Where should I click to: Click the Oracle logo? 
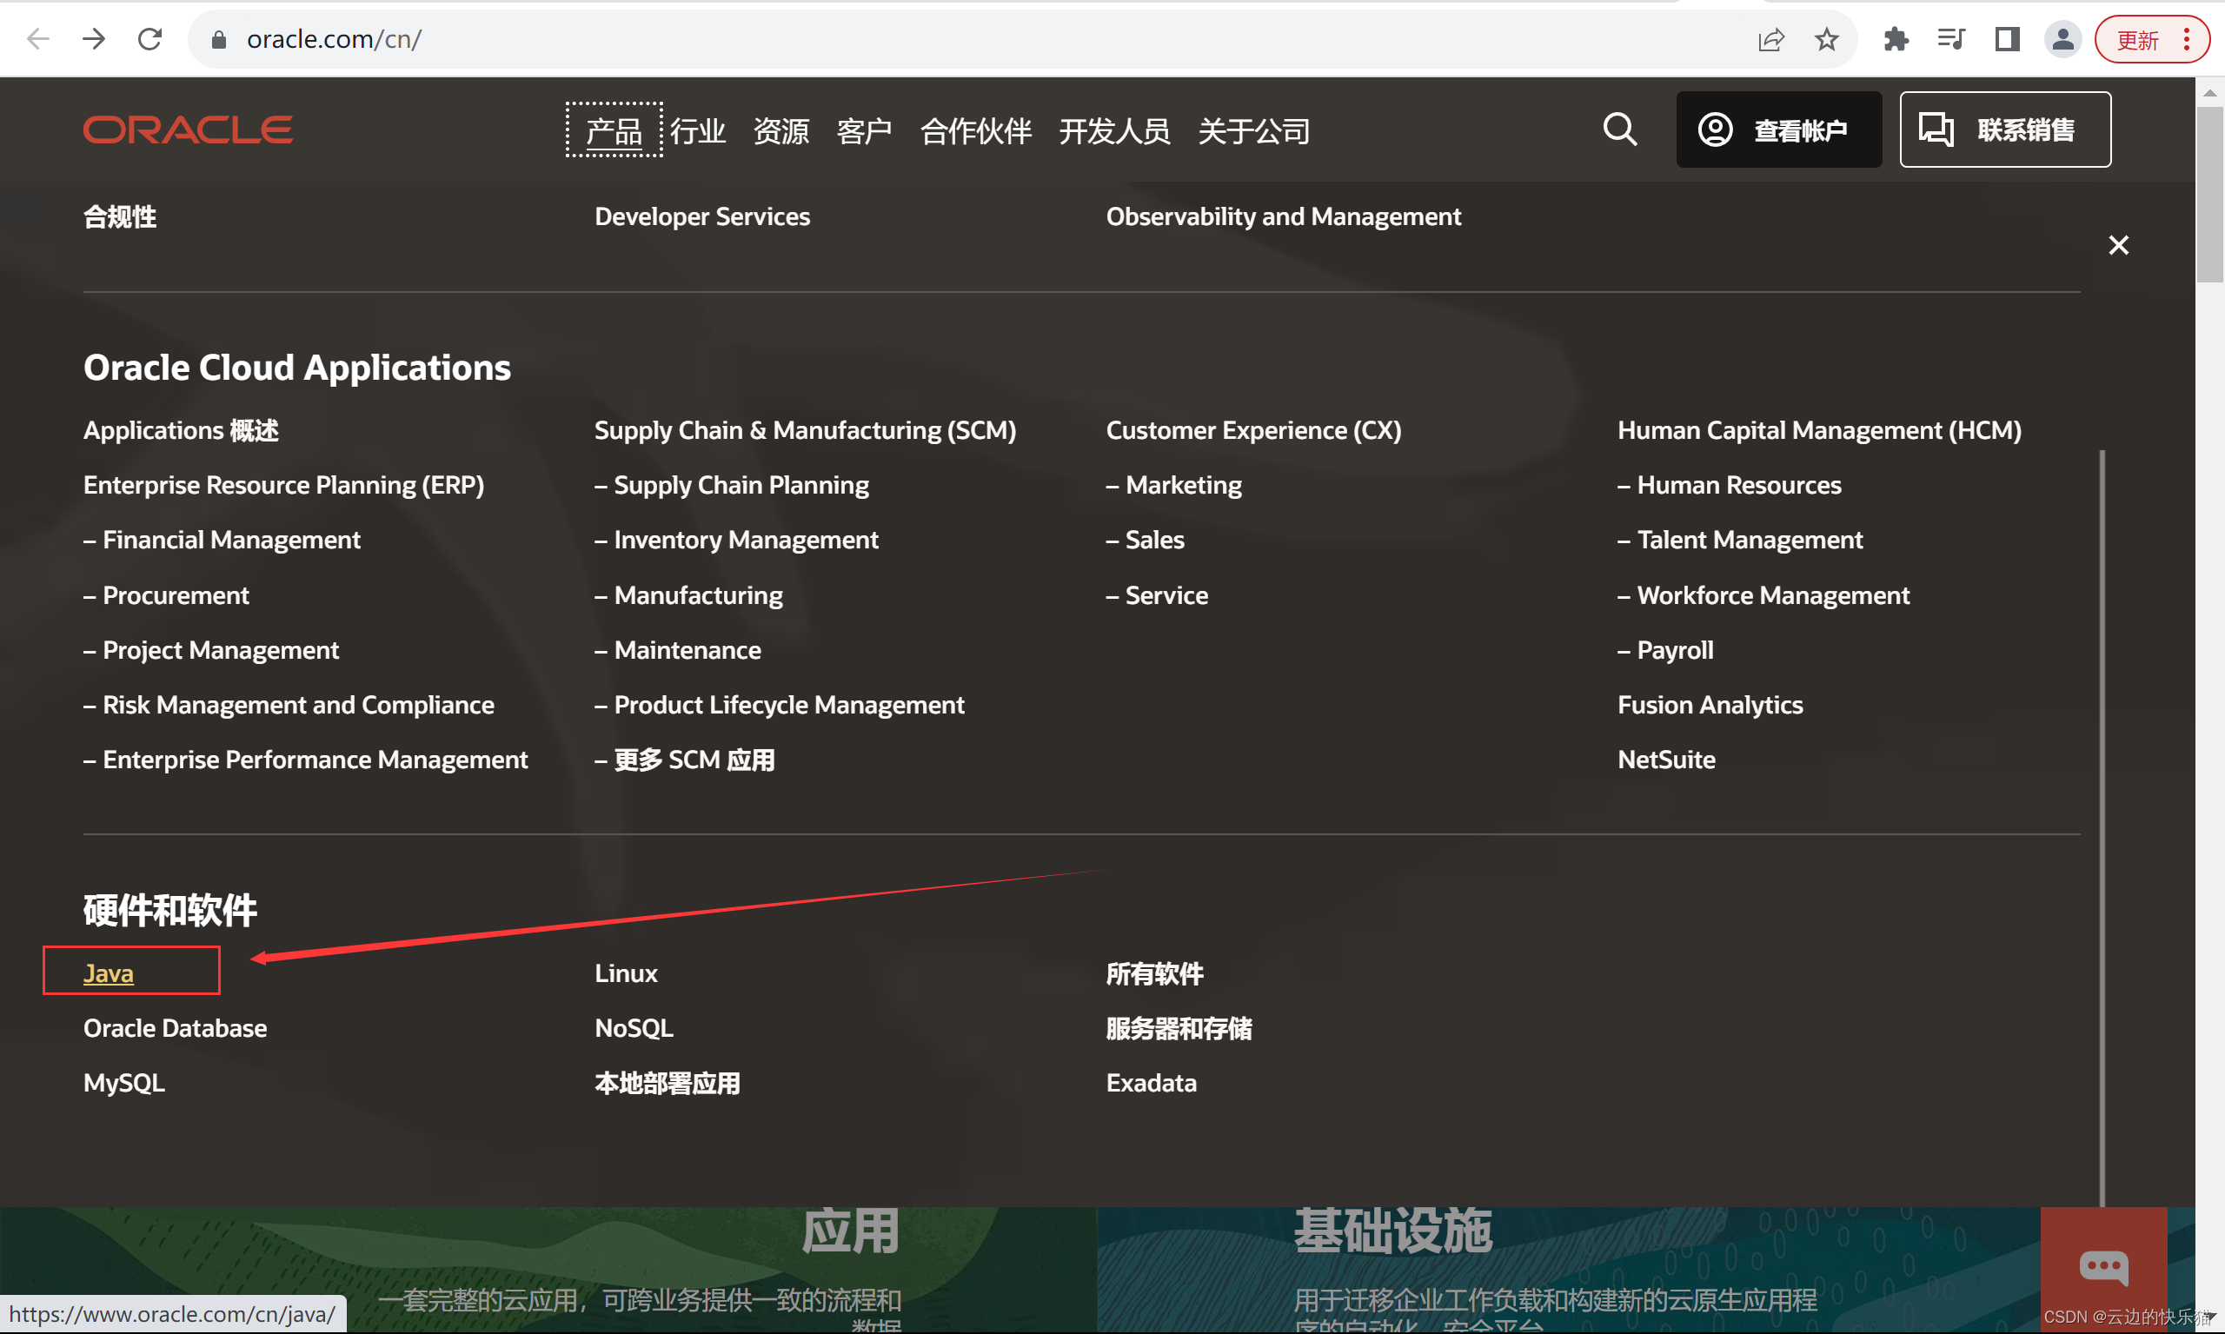pos(188,129)
